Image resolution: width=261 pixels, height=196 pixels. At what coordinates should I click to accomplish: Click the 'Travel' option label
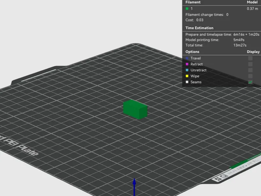point(195,58)
